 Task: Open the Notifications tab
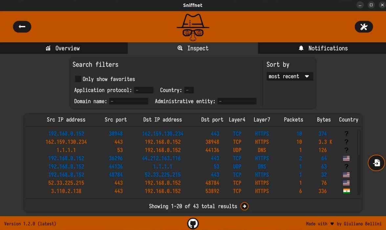click(323, 48)
